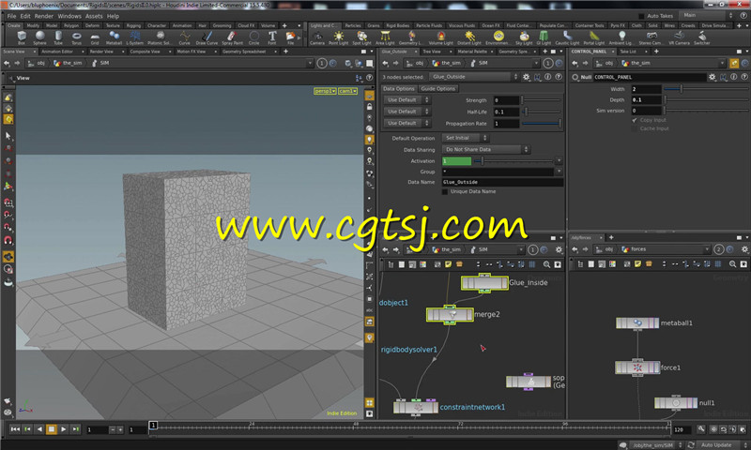Select the L-System shelf tool
This screenshot has width=751, height=450.
point(134,37)
